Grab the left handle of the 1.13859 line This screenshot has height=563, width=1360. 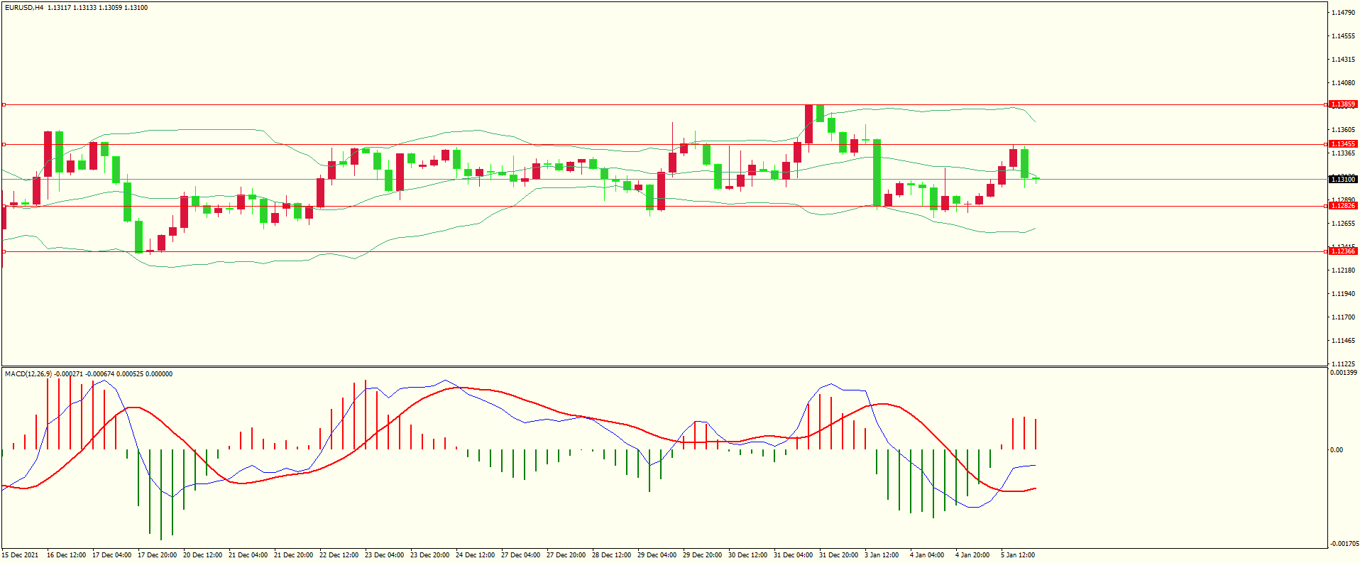coord(4,104)
